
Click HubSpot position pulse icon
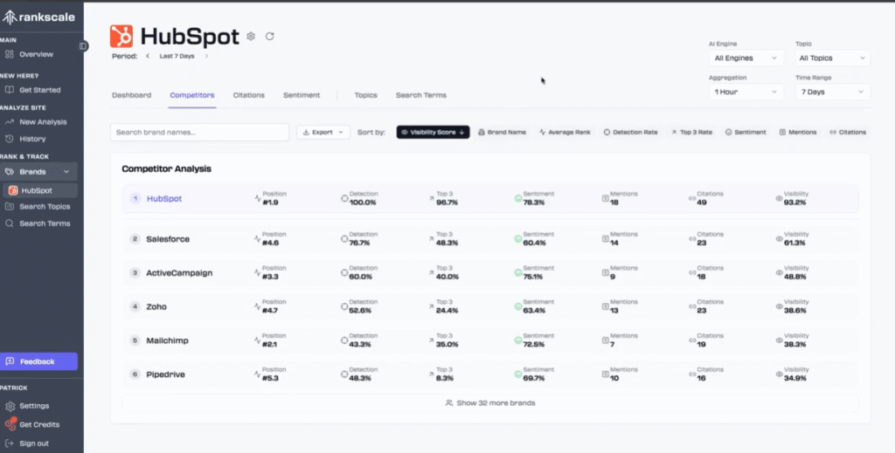coord(258,198)
